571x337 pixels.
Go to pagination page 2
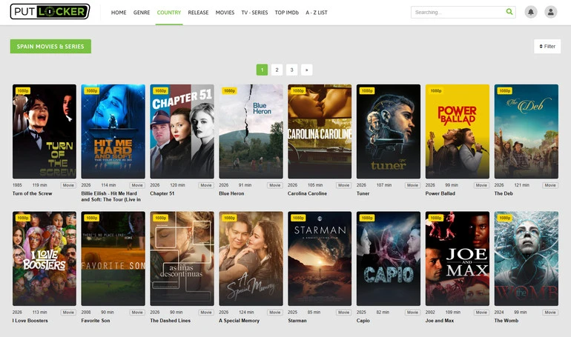coord(277,70)
